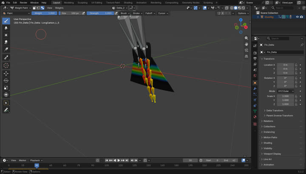Viewport: 306px width, 174px height.
Task: Adjust the Weight slider
Action: (45, 13)
